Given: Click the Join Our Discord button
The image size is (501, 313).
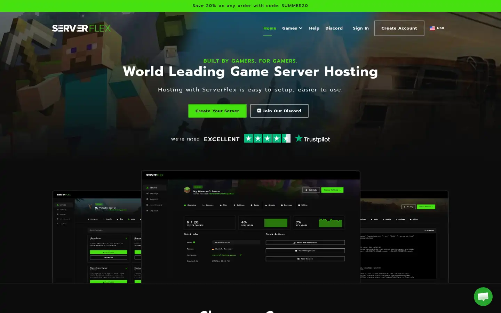Looking at the screenshot, I should tap(279, 111).
